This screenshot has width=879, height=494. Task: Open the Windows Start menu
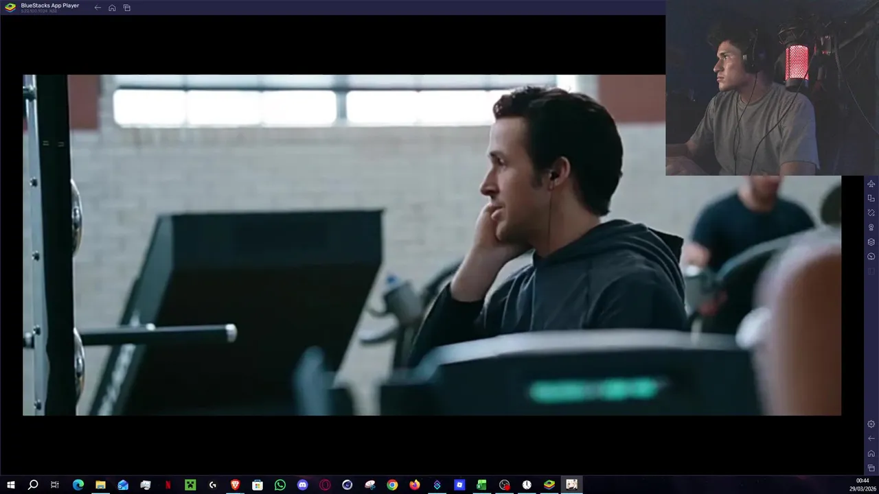(11, 485)
